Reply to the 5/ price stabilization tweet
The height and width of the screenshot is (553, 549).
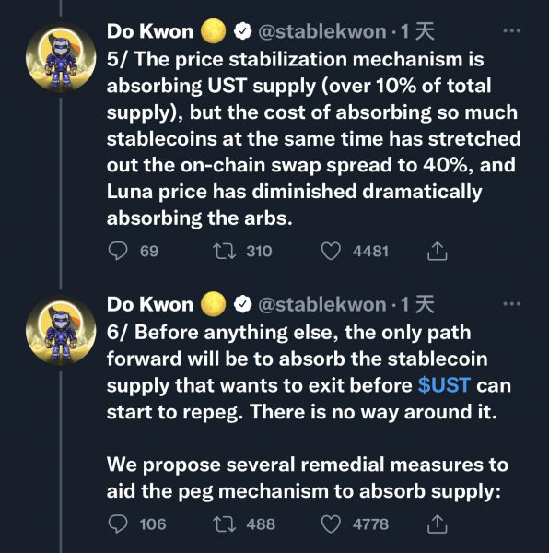118,251
